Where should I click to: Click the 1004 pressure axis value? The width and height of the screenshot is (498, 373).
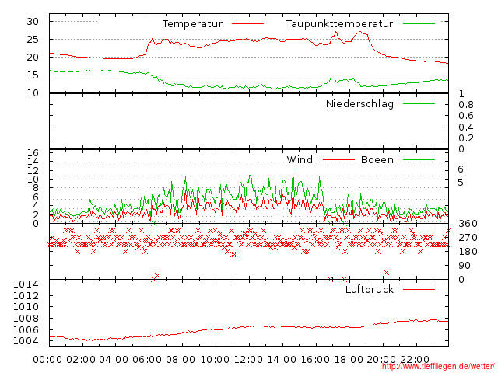coord(26,341)
